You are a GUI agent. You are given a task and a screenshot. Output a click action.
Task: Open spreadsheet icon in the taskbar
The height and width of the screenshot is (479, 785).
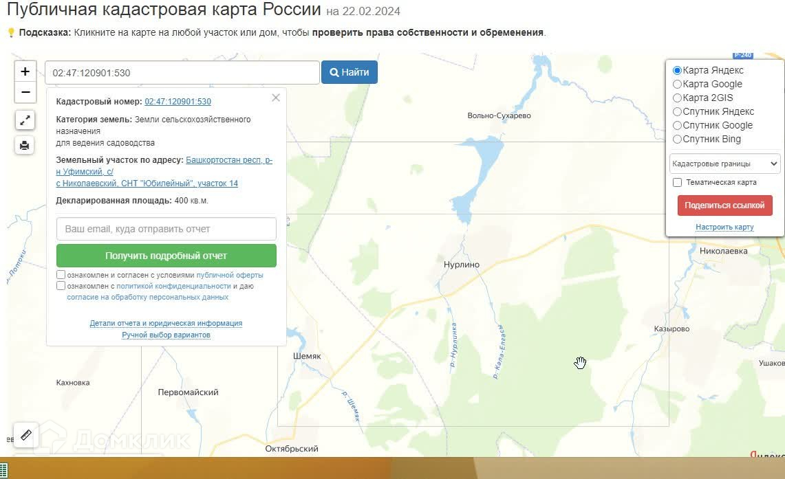tap(3, 471)
